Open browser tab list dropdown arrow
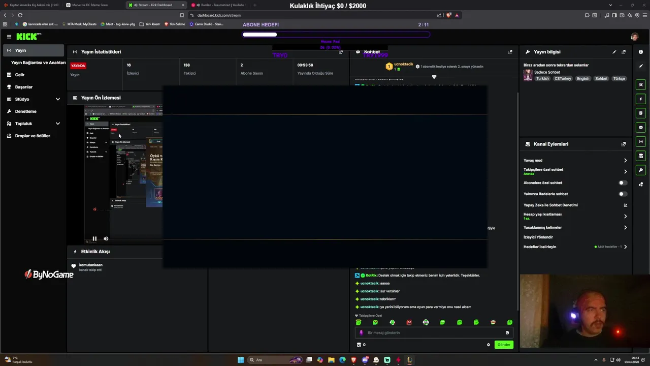Image resolution: width=650 pixels, height=366 pixels. (610, 5)
